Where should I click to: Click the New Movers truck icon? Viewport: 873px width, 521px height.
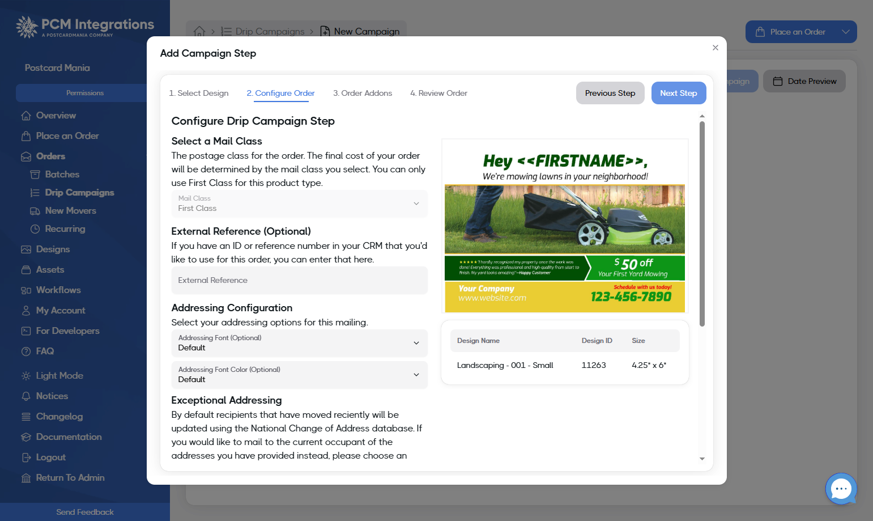pyautogui.click(x=35, y=211)
